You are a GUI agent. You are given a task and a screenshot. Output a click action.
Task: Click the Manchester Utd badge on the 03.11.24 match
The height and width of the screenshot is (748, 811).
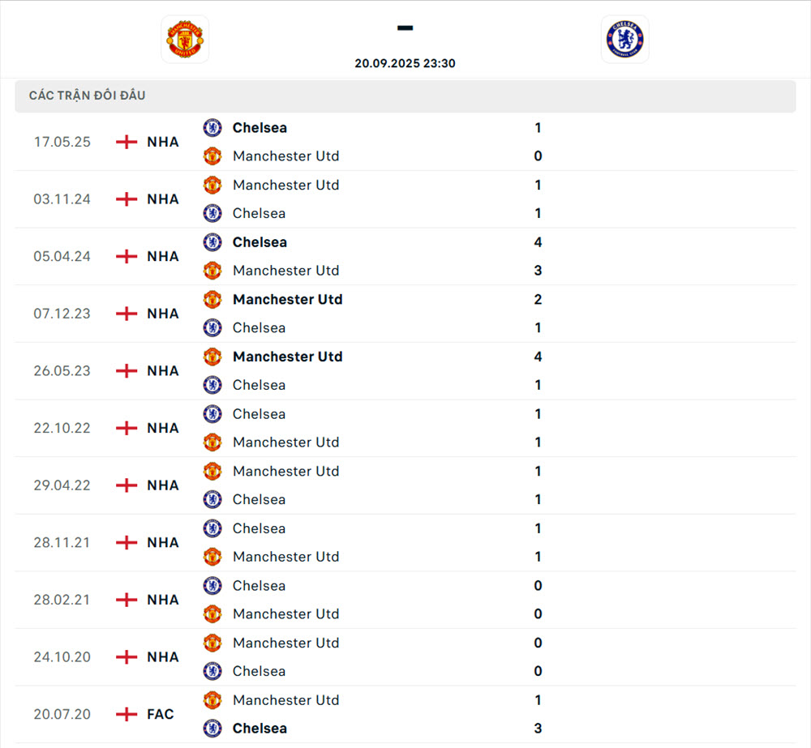(x=212, y=185)
